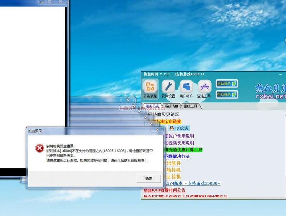Open the 查店工具 shop search tool
Image resolution: width=286 pixels, height=216 pixels.
click(204, 87)
